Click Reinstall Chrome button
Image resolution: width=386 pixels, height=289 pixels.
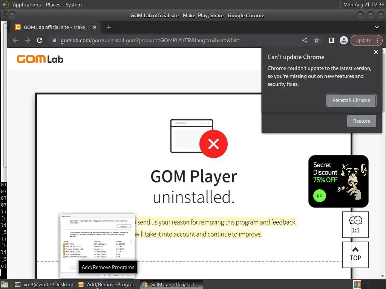click(351, 100)
